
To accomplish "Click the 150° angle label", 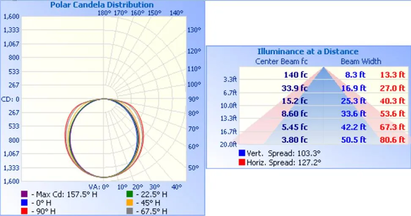I will pyautogui.click(x=154, y=13).
